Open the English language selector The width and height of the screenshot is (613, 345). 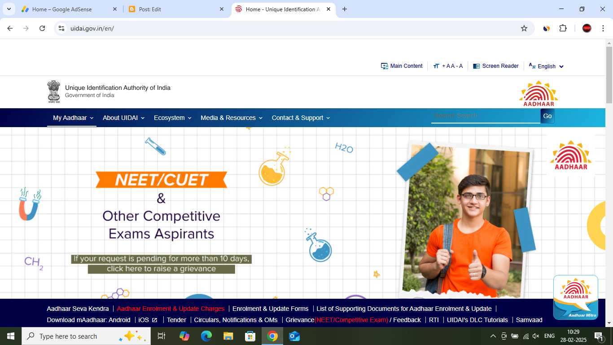point(546,66)
